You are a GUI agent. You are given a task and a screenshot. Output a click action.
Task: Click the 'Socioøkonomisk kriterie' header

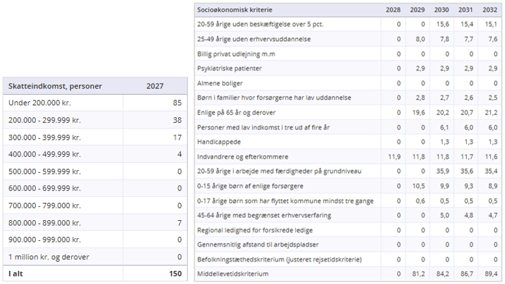235,10
